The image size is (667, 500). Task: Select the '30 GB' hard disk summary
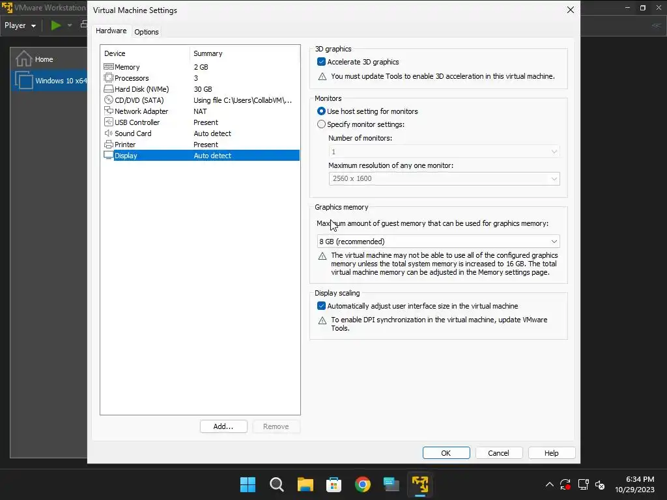click(x=203, y=89)
